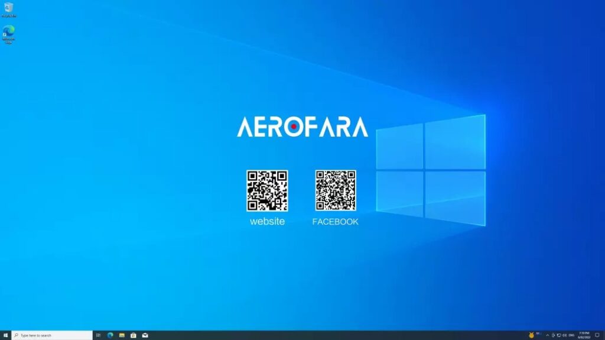Open Task View from the taskbar

coord(98,335)
